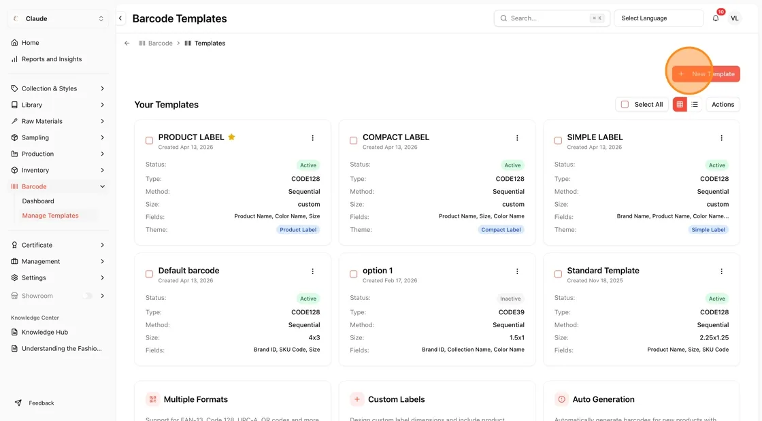Image resolution: width=762 pixels, height=421 pixels.
Task: Select Manage Templates in sidebar
Action: [x=50, y=216]
